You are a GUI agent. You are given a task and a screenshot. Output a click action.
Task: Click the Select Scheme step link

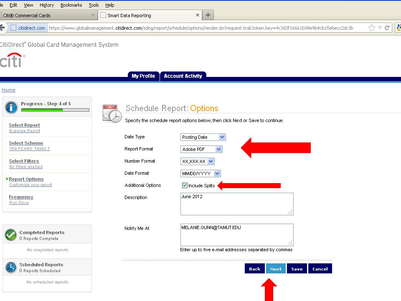(x=26, y=143)
